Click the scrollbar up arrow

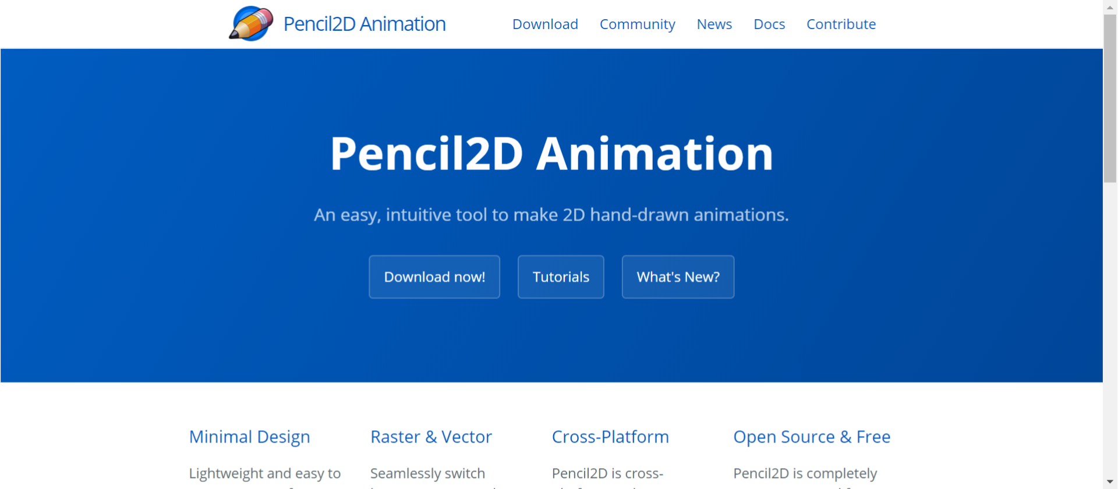pyautogui.click(x=1110, y=6)
